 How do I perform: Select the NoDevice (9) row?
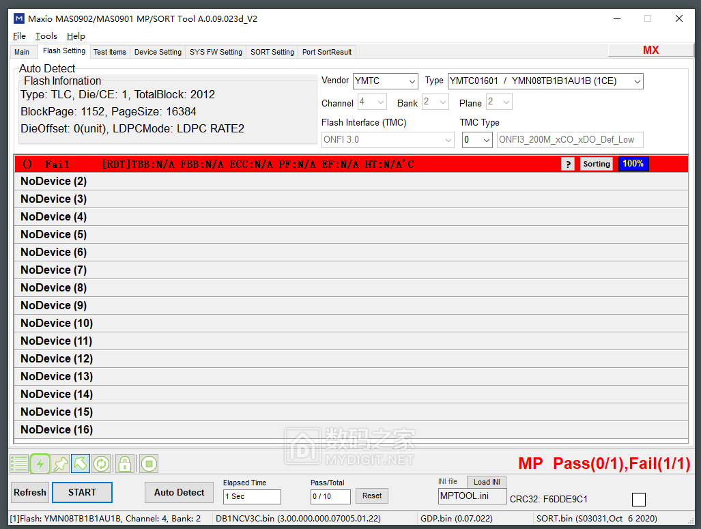(x=352, y=305)
